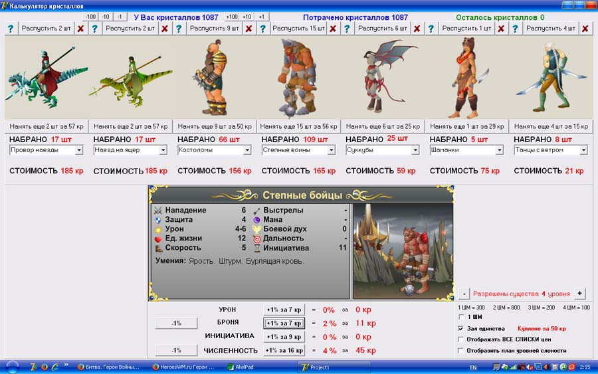The height and width of the screenshot is (374, 598).
Task: Click Нанять еще 9 шт за 50 кр
Action: pos(215,126)
